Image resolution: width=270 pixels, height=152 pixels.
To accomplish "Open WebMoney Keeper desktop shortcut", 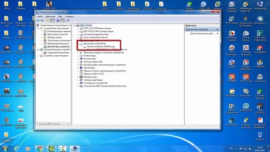I will (x=246, y=7).
